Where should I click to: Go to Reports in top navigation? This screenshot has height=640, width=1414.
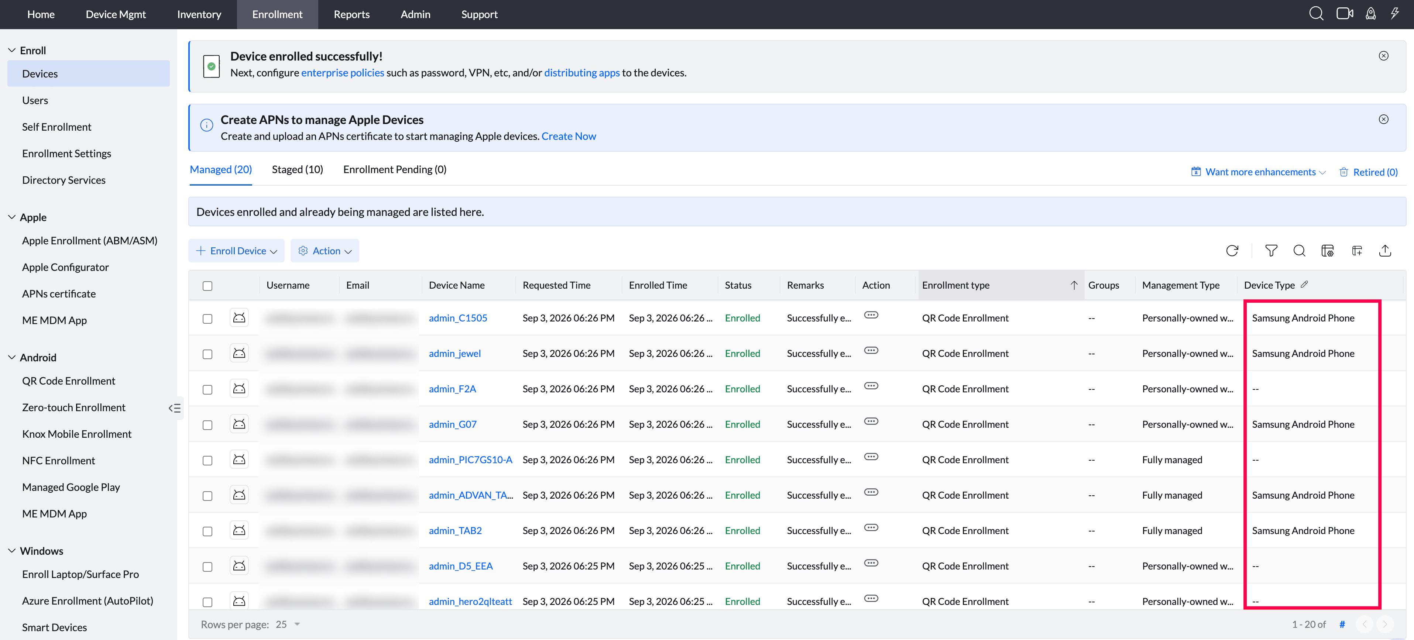(x=351, y=14)
